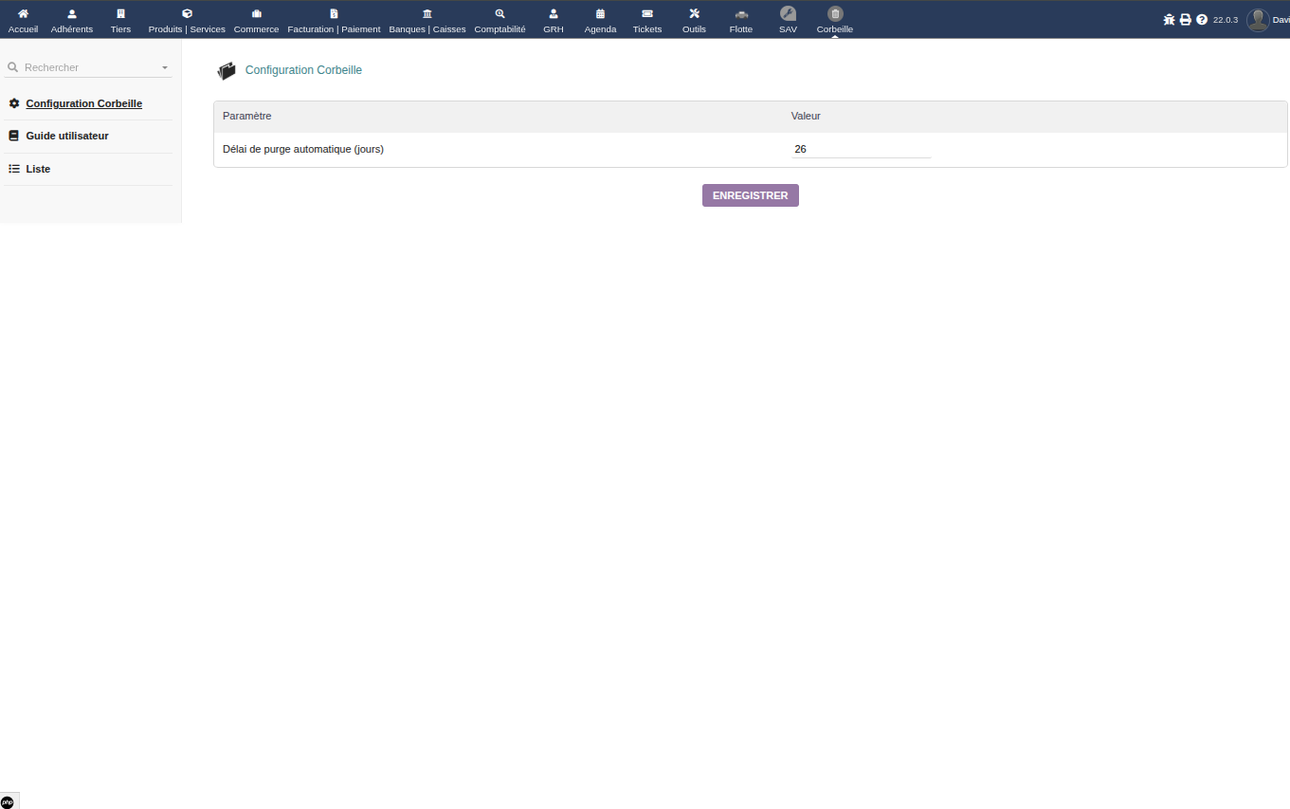Click the folder icon beside page title
Viewport: 1290px width, 809px height.
click(227, 70)
